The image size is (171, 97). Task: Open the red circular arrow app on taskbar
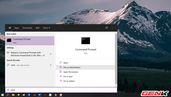coord(34,95)
